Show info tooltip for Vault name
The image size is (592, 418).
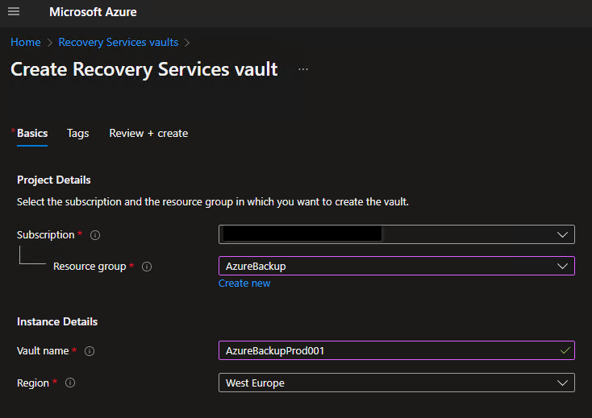pyautogui.click(x=90, y=351)
